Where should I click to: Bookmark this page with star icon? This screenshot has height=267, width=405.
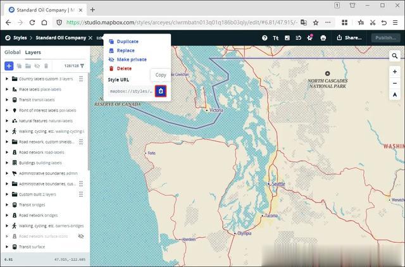point(316,23)
